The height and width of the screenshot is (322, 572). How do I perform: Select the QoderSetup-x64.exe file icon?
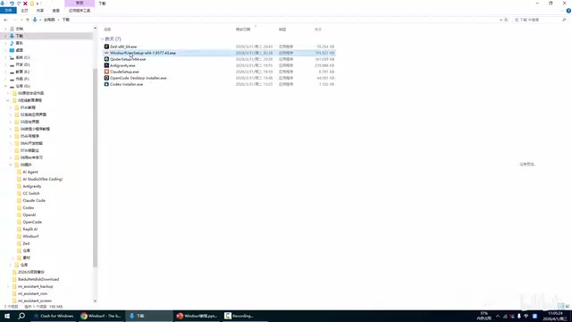click(x=106, y=59)
